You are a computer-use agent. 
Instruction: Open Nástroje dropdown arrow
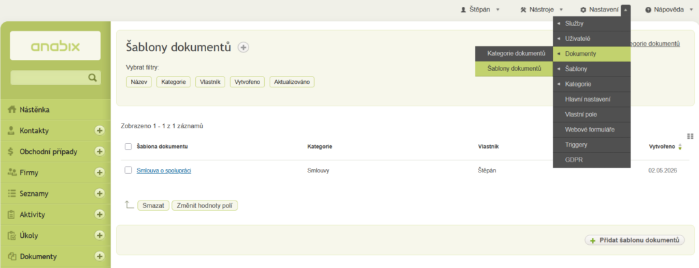[561, 10]
